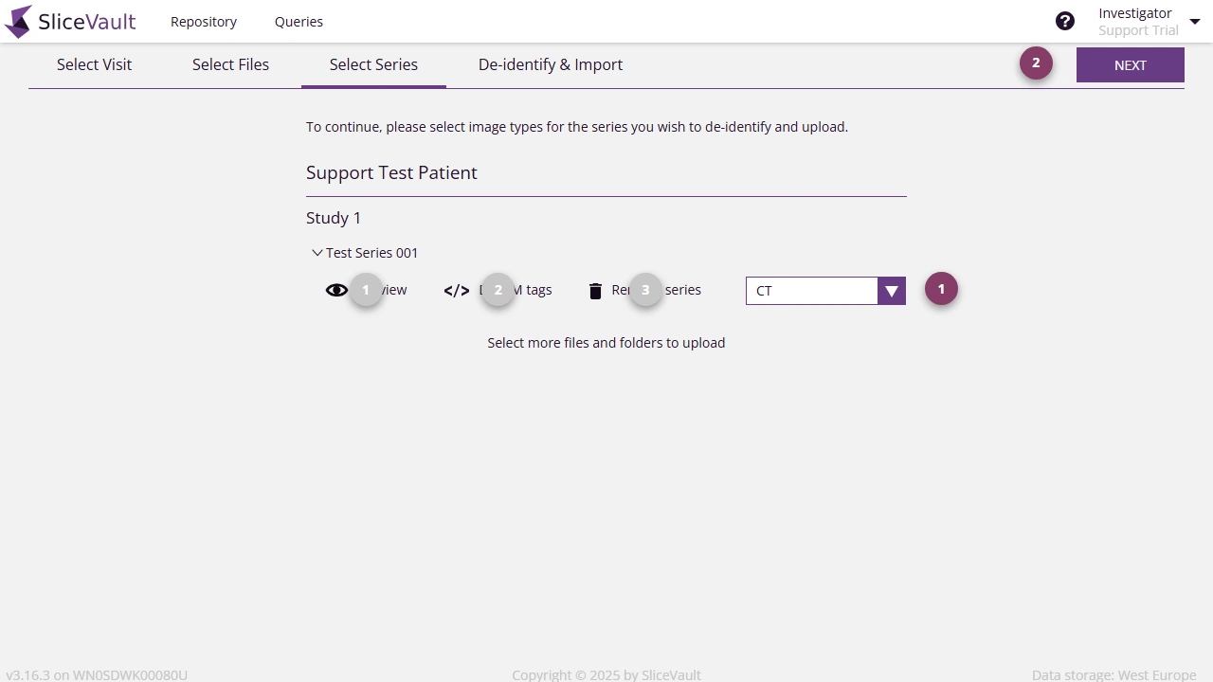
Task: Open the Queries menu
Action: click(x=299, y=21)
